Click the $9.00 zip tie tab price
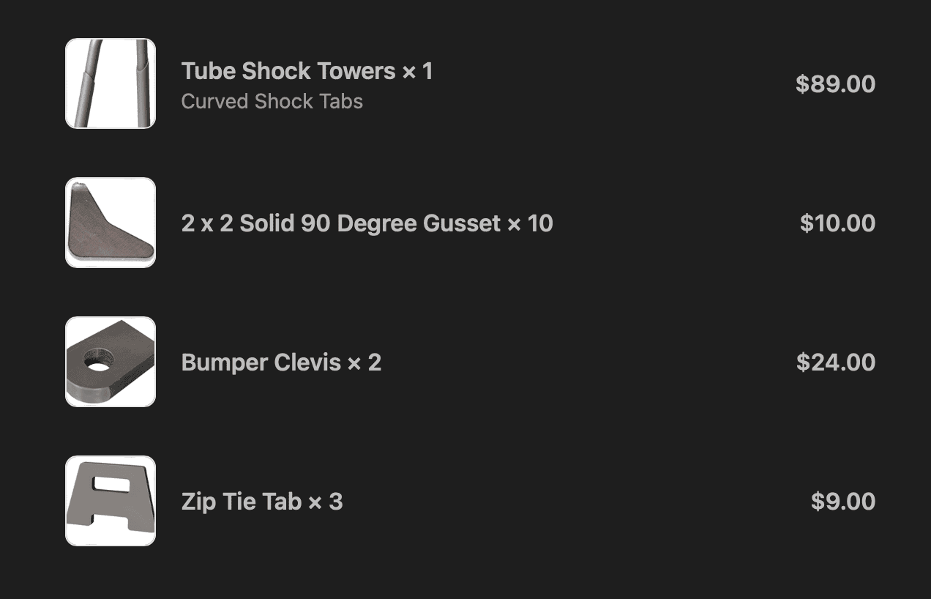The image size is (931, 599). (843, 502)
